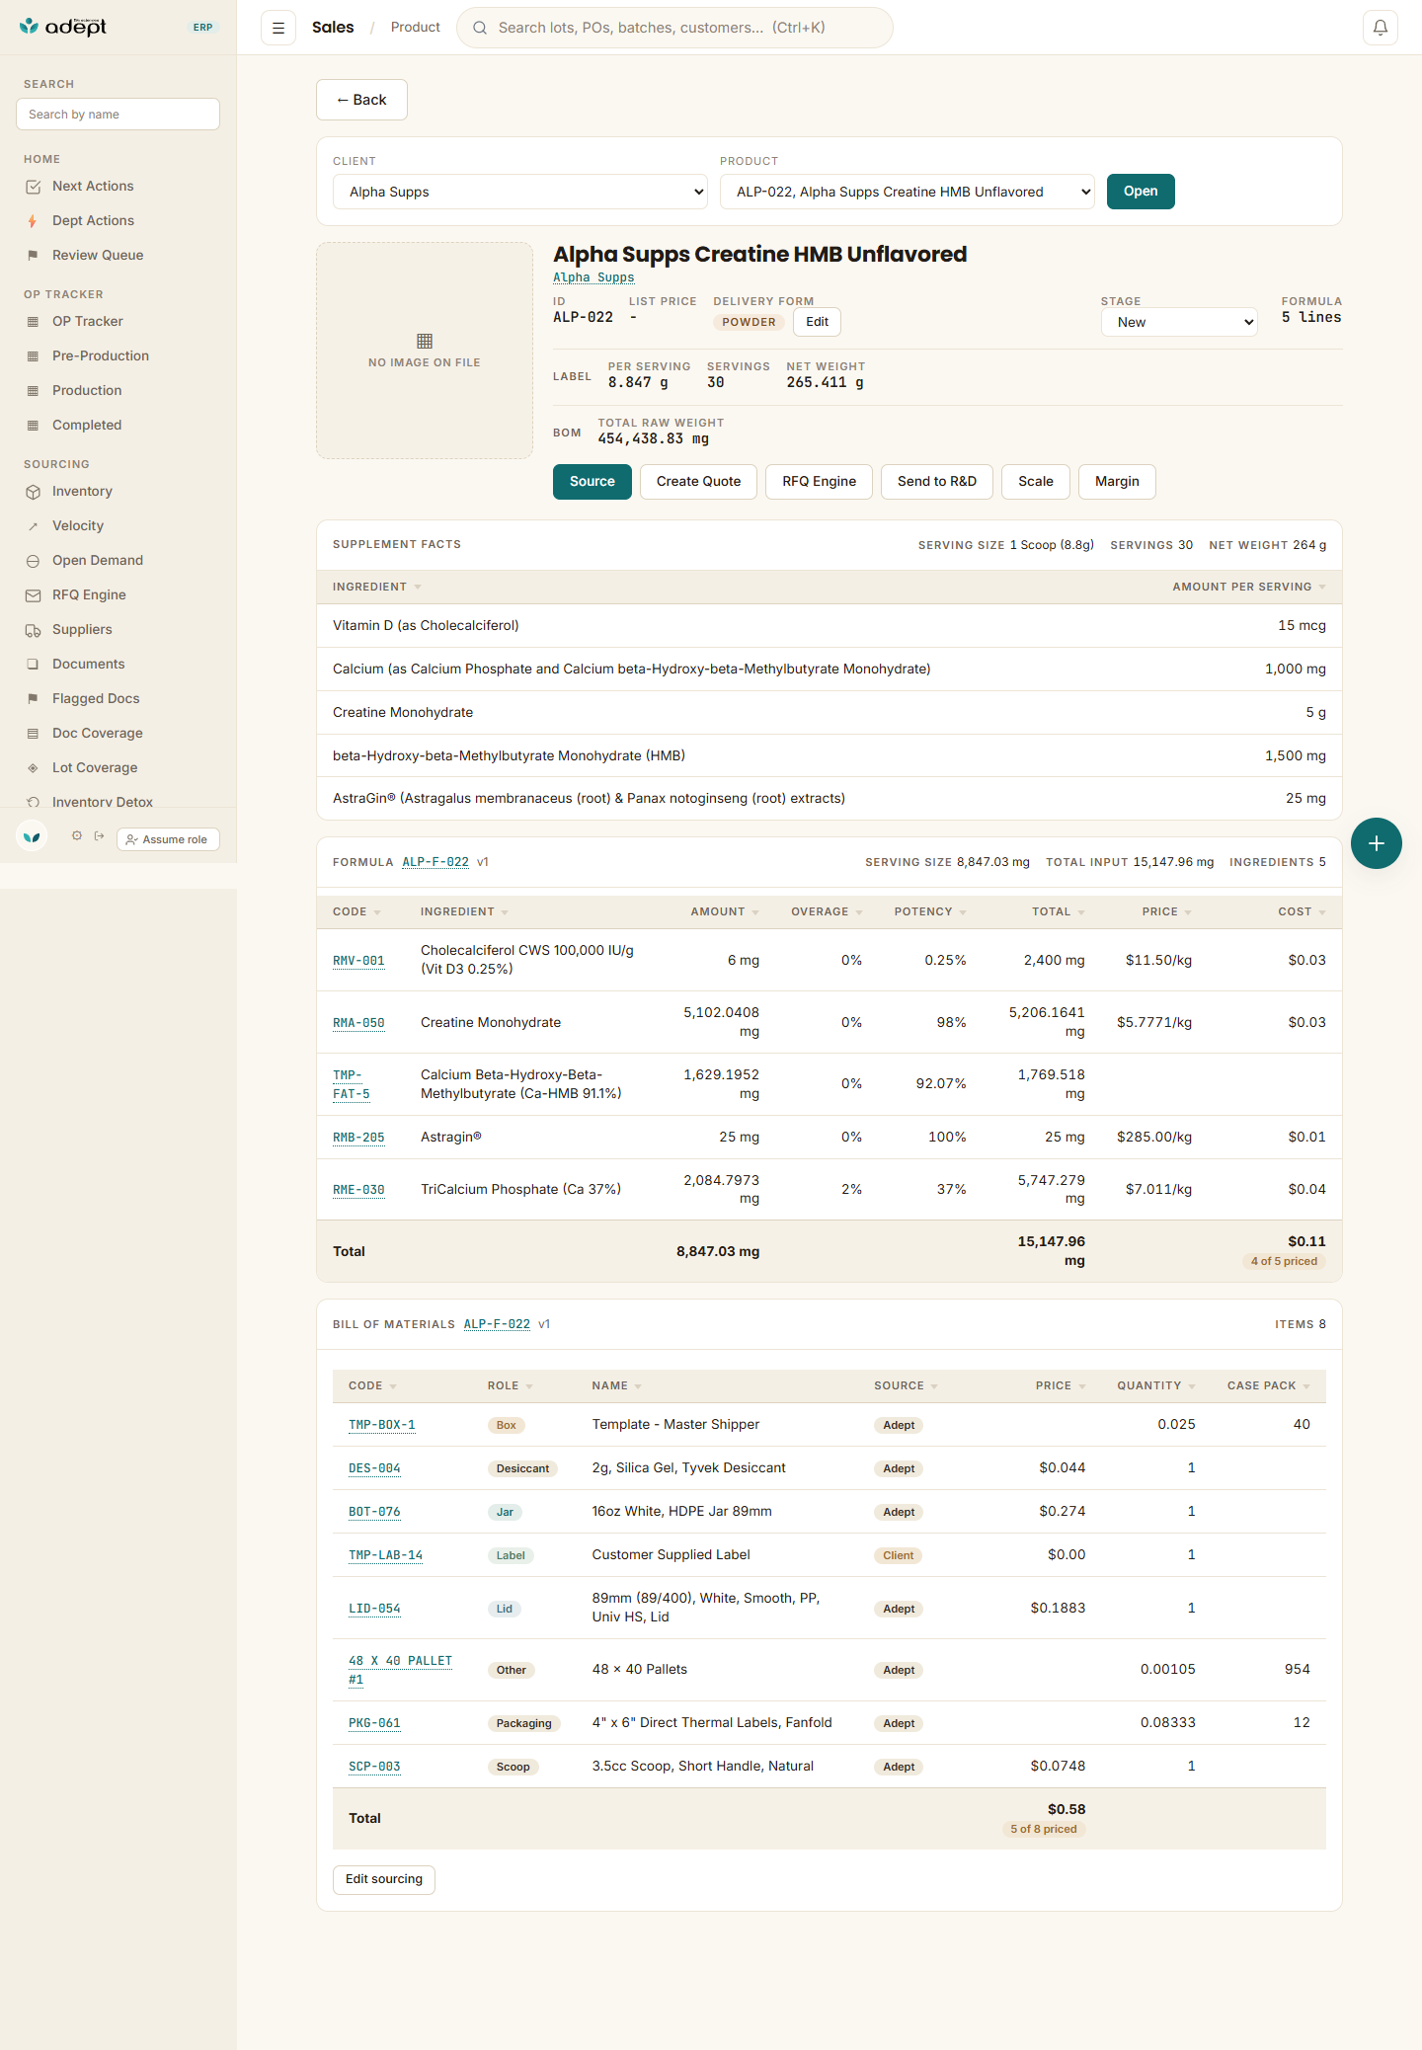
Task: Click the settings gear icon near Assume role
Action: click(77, 835)
